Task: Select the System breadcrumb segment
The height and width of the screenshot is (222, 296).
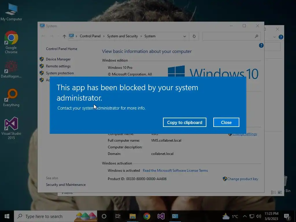Action: (x=150, y=36)
